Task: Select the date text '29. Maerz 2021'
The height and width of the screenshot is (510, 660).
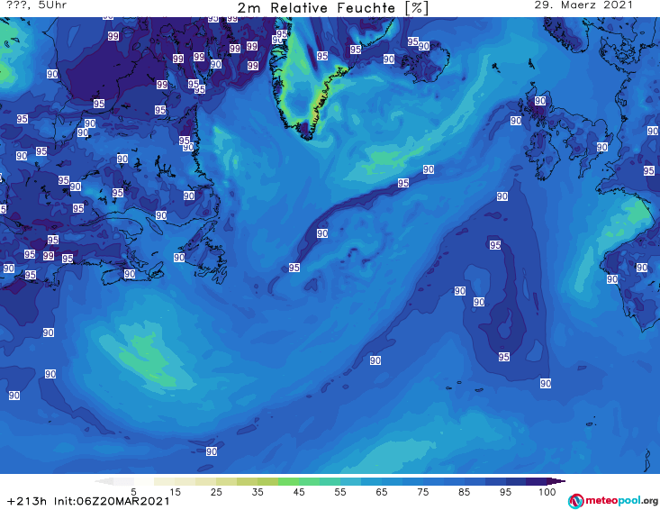Action: 583,5
